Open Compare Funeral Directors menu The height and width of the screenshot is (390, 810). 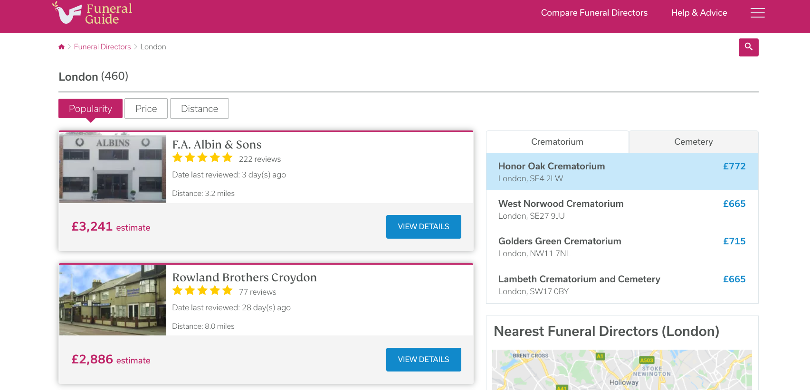pos(594,13)
